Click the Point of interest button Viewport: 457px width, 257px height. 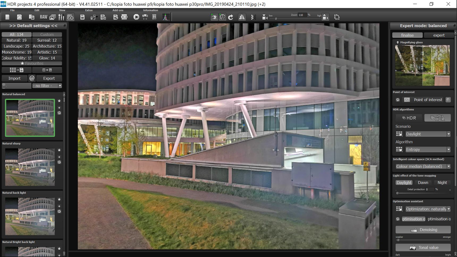[423, 100]
